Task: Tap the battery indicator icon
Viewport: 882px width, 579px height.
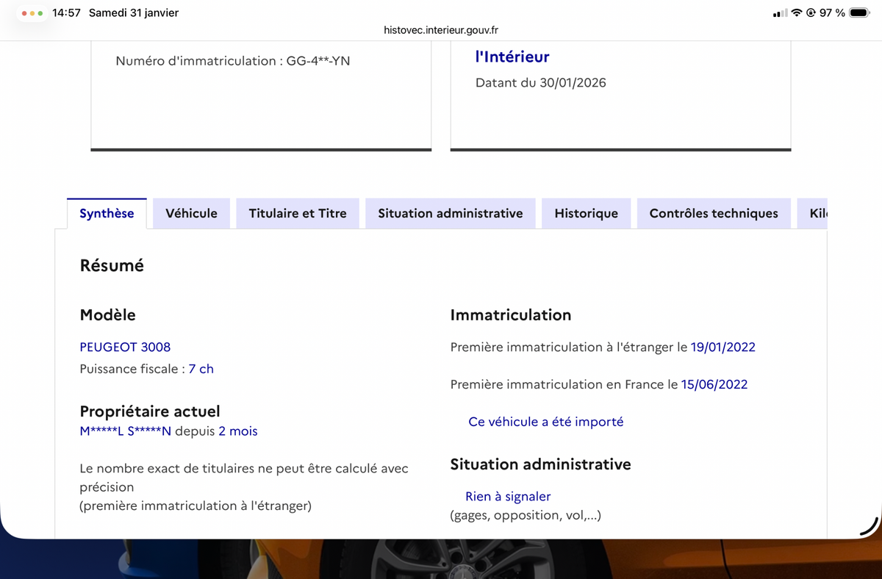Action: click(x=860, y=13)
